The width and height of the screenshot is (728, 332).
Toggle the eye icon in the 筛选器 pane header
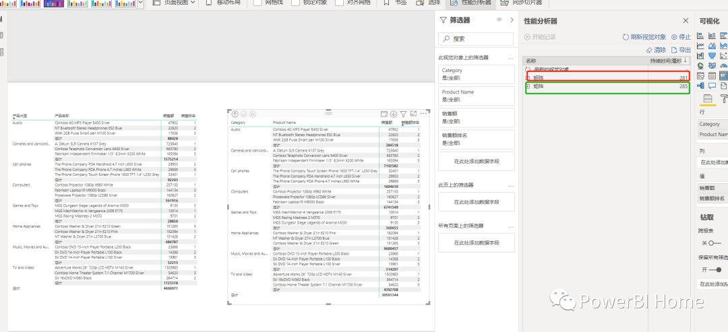pyautogui.click(x=499, y=20)
